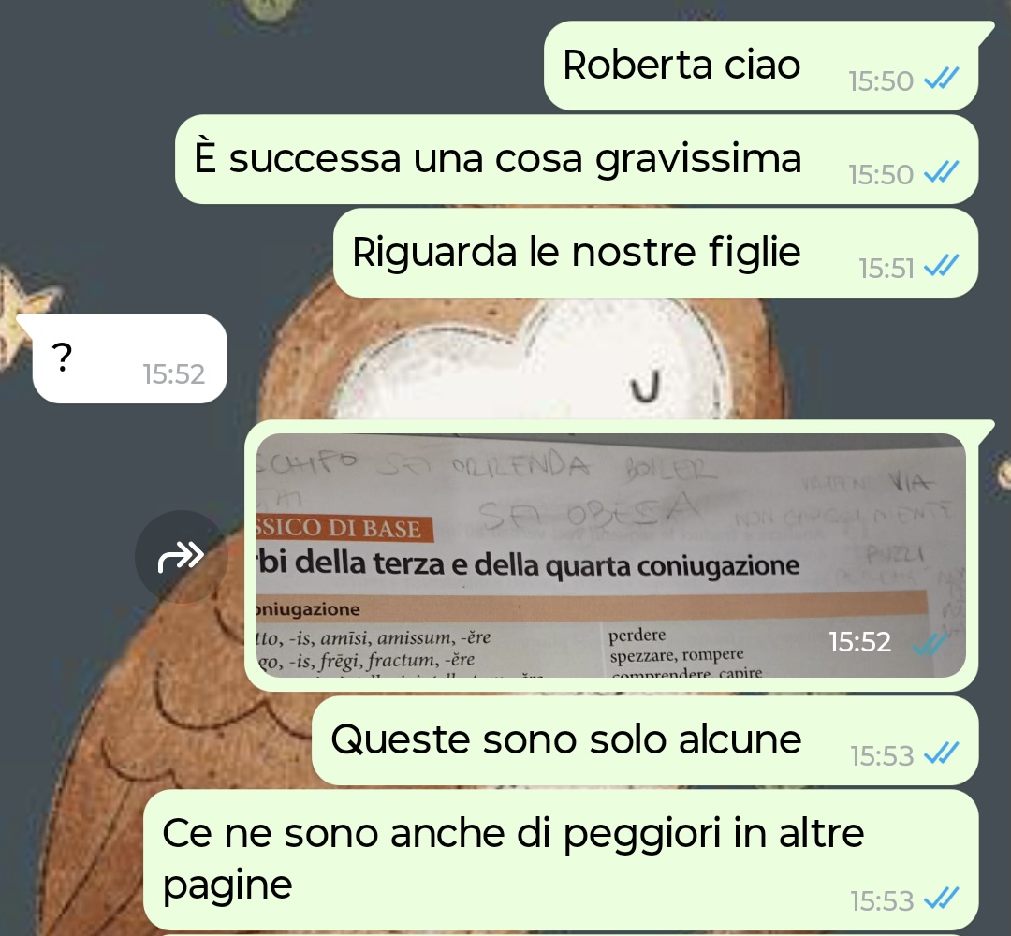1011x936 pixels.
Task: Tap the 15:50 timestamp on 'Roberta ciao'
Action: [x=881, y=81]
